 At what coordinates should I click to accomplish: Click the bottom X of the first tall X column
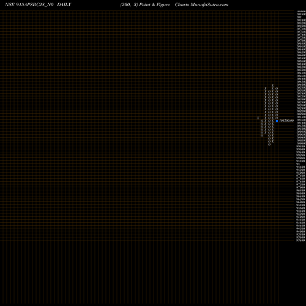266,133
